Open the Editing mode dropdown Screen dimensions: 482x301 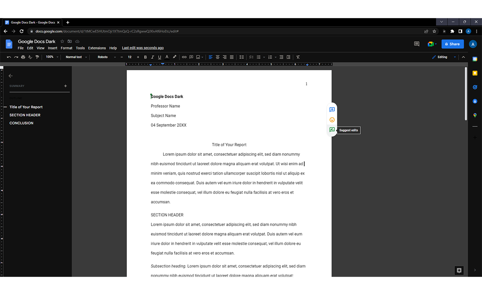point(444,57)
